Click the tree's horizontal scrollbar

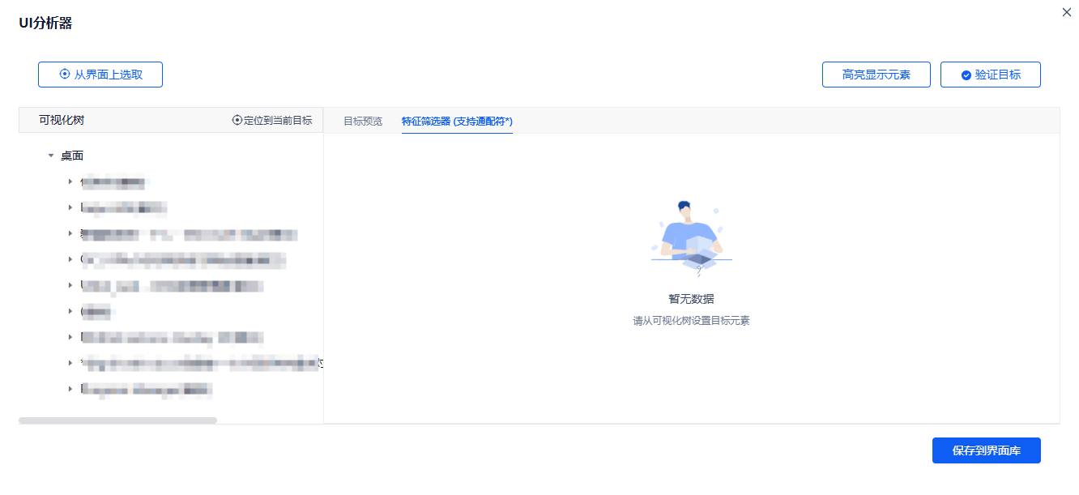[118, 420]
